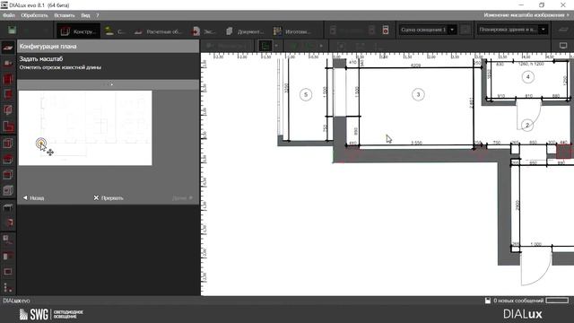This screenshot has height=323, width=574.
Task: Click the monitor icon above the drawing area
Action: 563,46
